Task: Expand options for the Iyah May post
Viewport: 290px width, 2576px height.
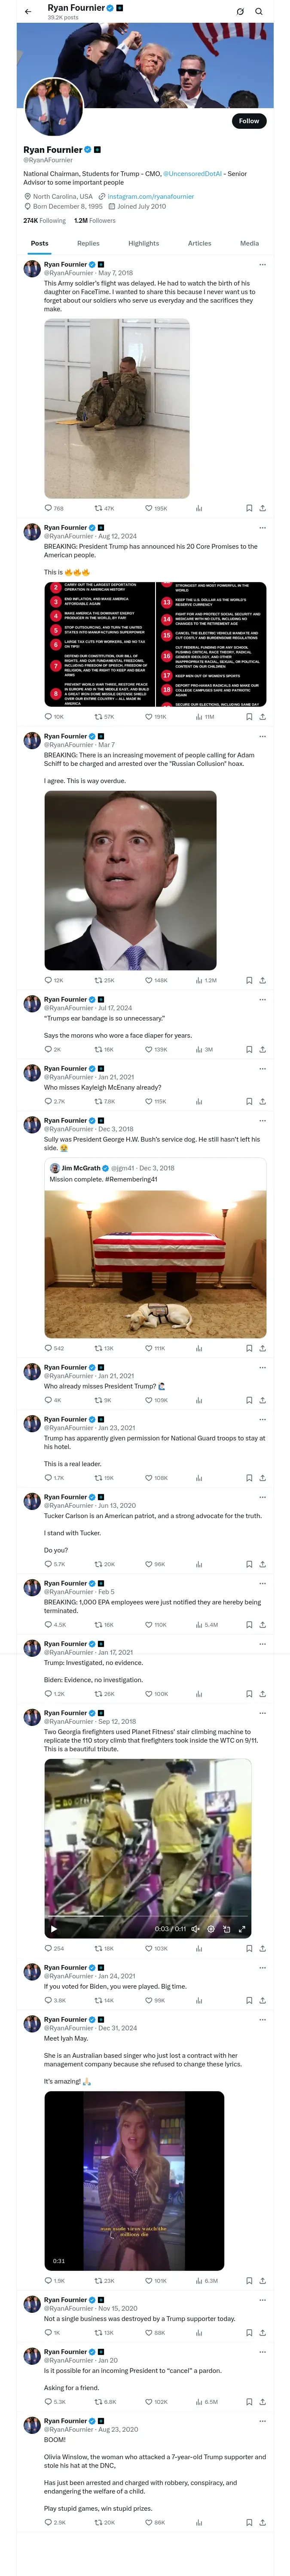Action: [262, 2020]
